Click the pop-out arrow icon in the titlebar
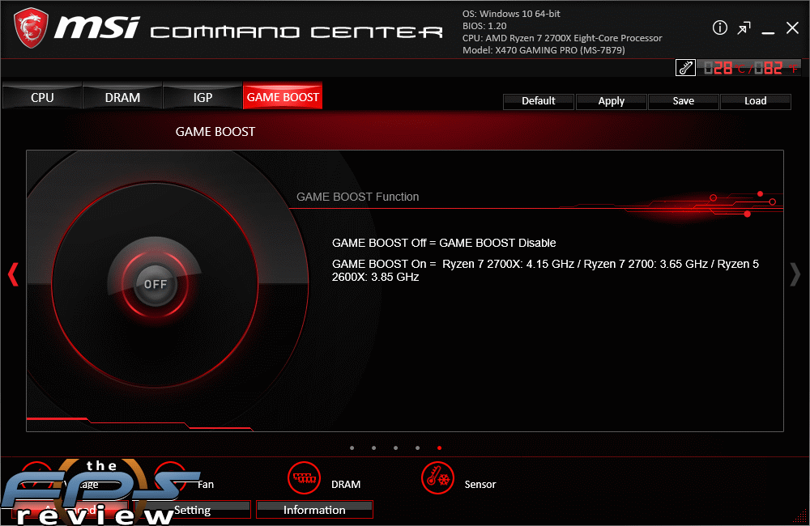This screenshot has height=526, width=810. [744, 28]
